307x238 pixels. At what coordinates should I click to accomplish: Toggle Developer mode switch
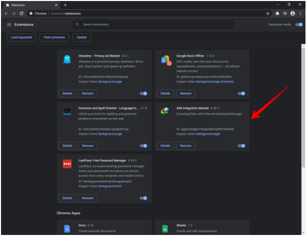299,24
